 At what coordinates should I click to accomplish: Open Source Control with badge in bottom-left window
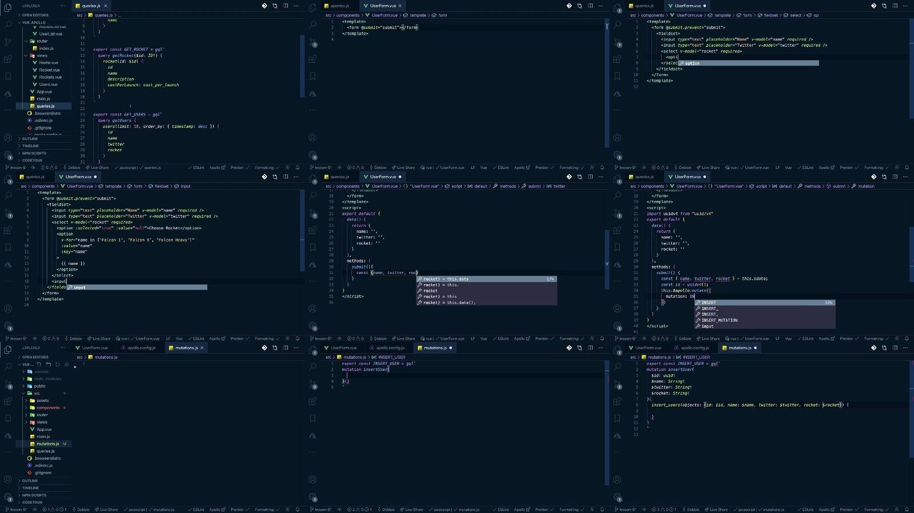pyautogui.click(x=8, y=385)
